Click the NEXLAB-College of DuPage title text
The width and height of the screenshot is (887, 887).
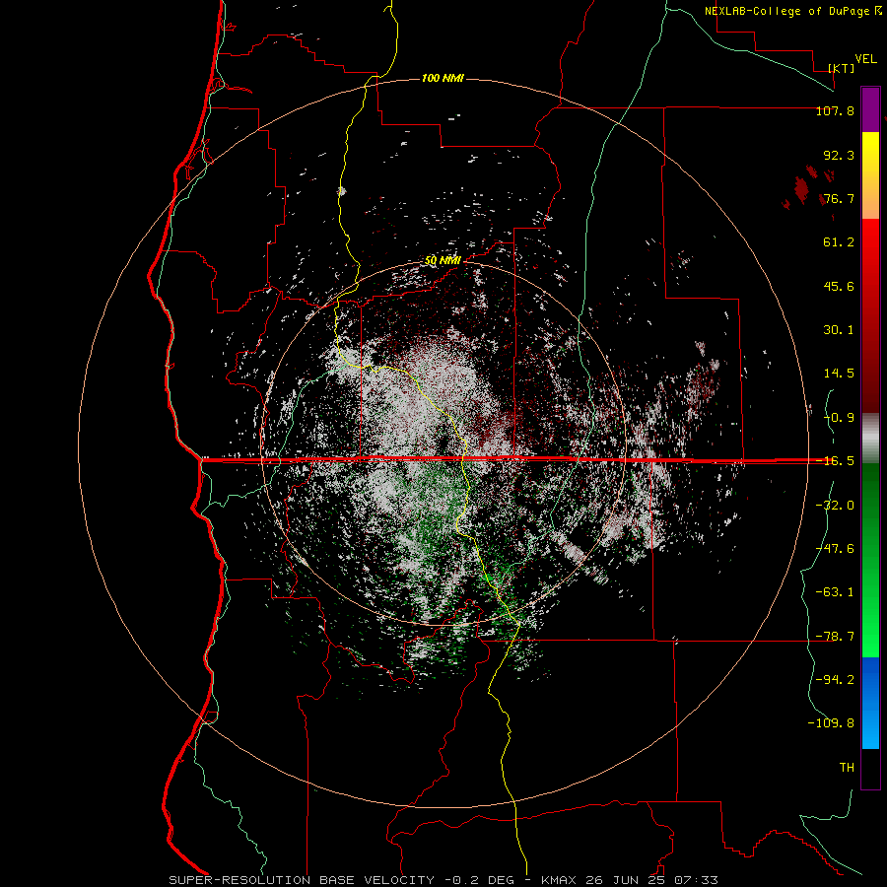click(x=786, y=11)
